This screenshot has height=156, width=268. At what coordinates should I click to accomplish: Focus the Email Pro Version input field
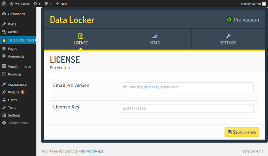pyautogui.click(x=187, y=87)
